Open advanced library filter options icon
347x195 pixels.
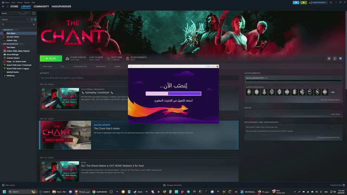(34, 25)
